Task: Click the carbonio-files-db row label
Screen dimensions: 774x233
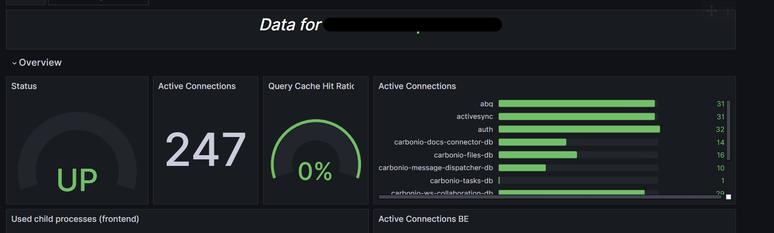Action: click(x=463, y=155)
